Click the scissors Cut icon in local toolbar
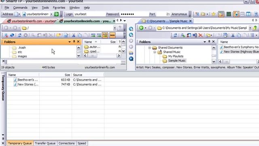259x146 pixels. (x=233, y=35)
